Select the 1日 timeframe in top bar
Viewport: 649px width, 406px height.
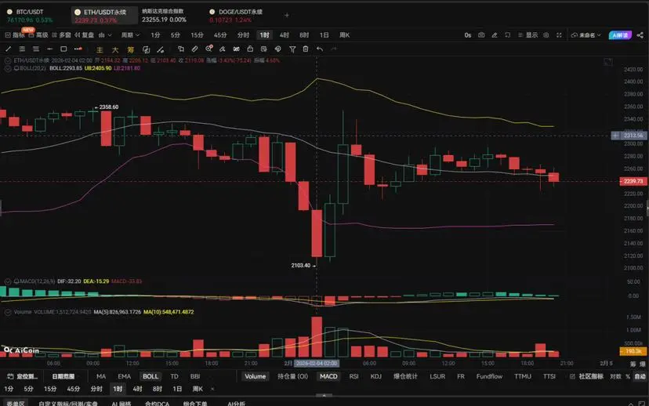pyautogui.click(x=324, y=35)
